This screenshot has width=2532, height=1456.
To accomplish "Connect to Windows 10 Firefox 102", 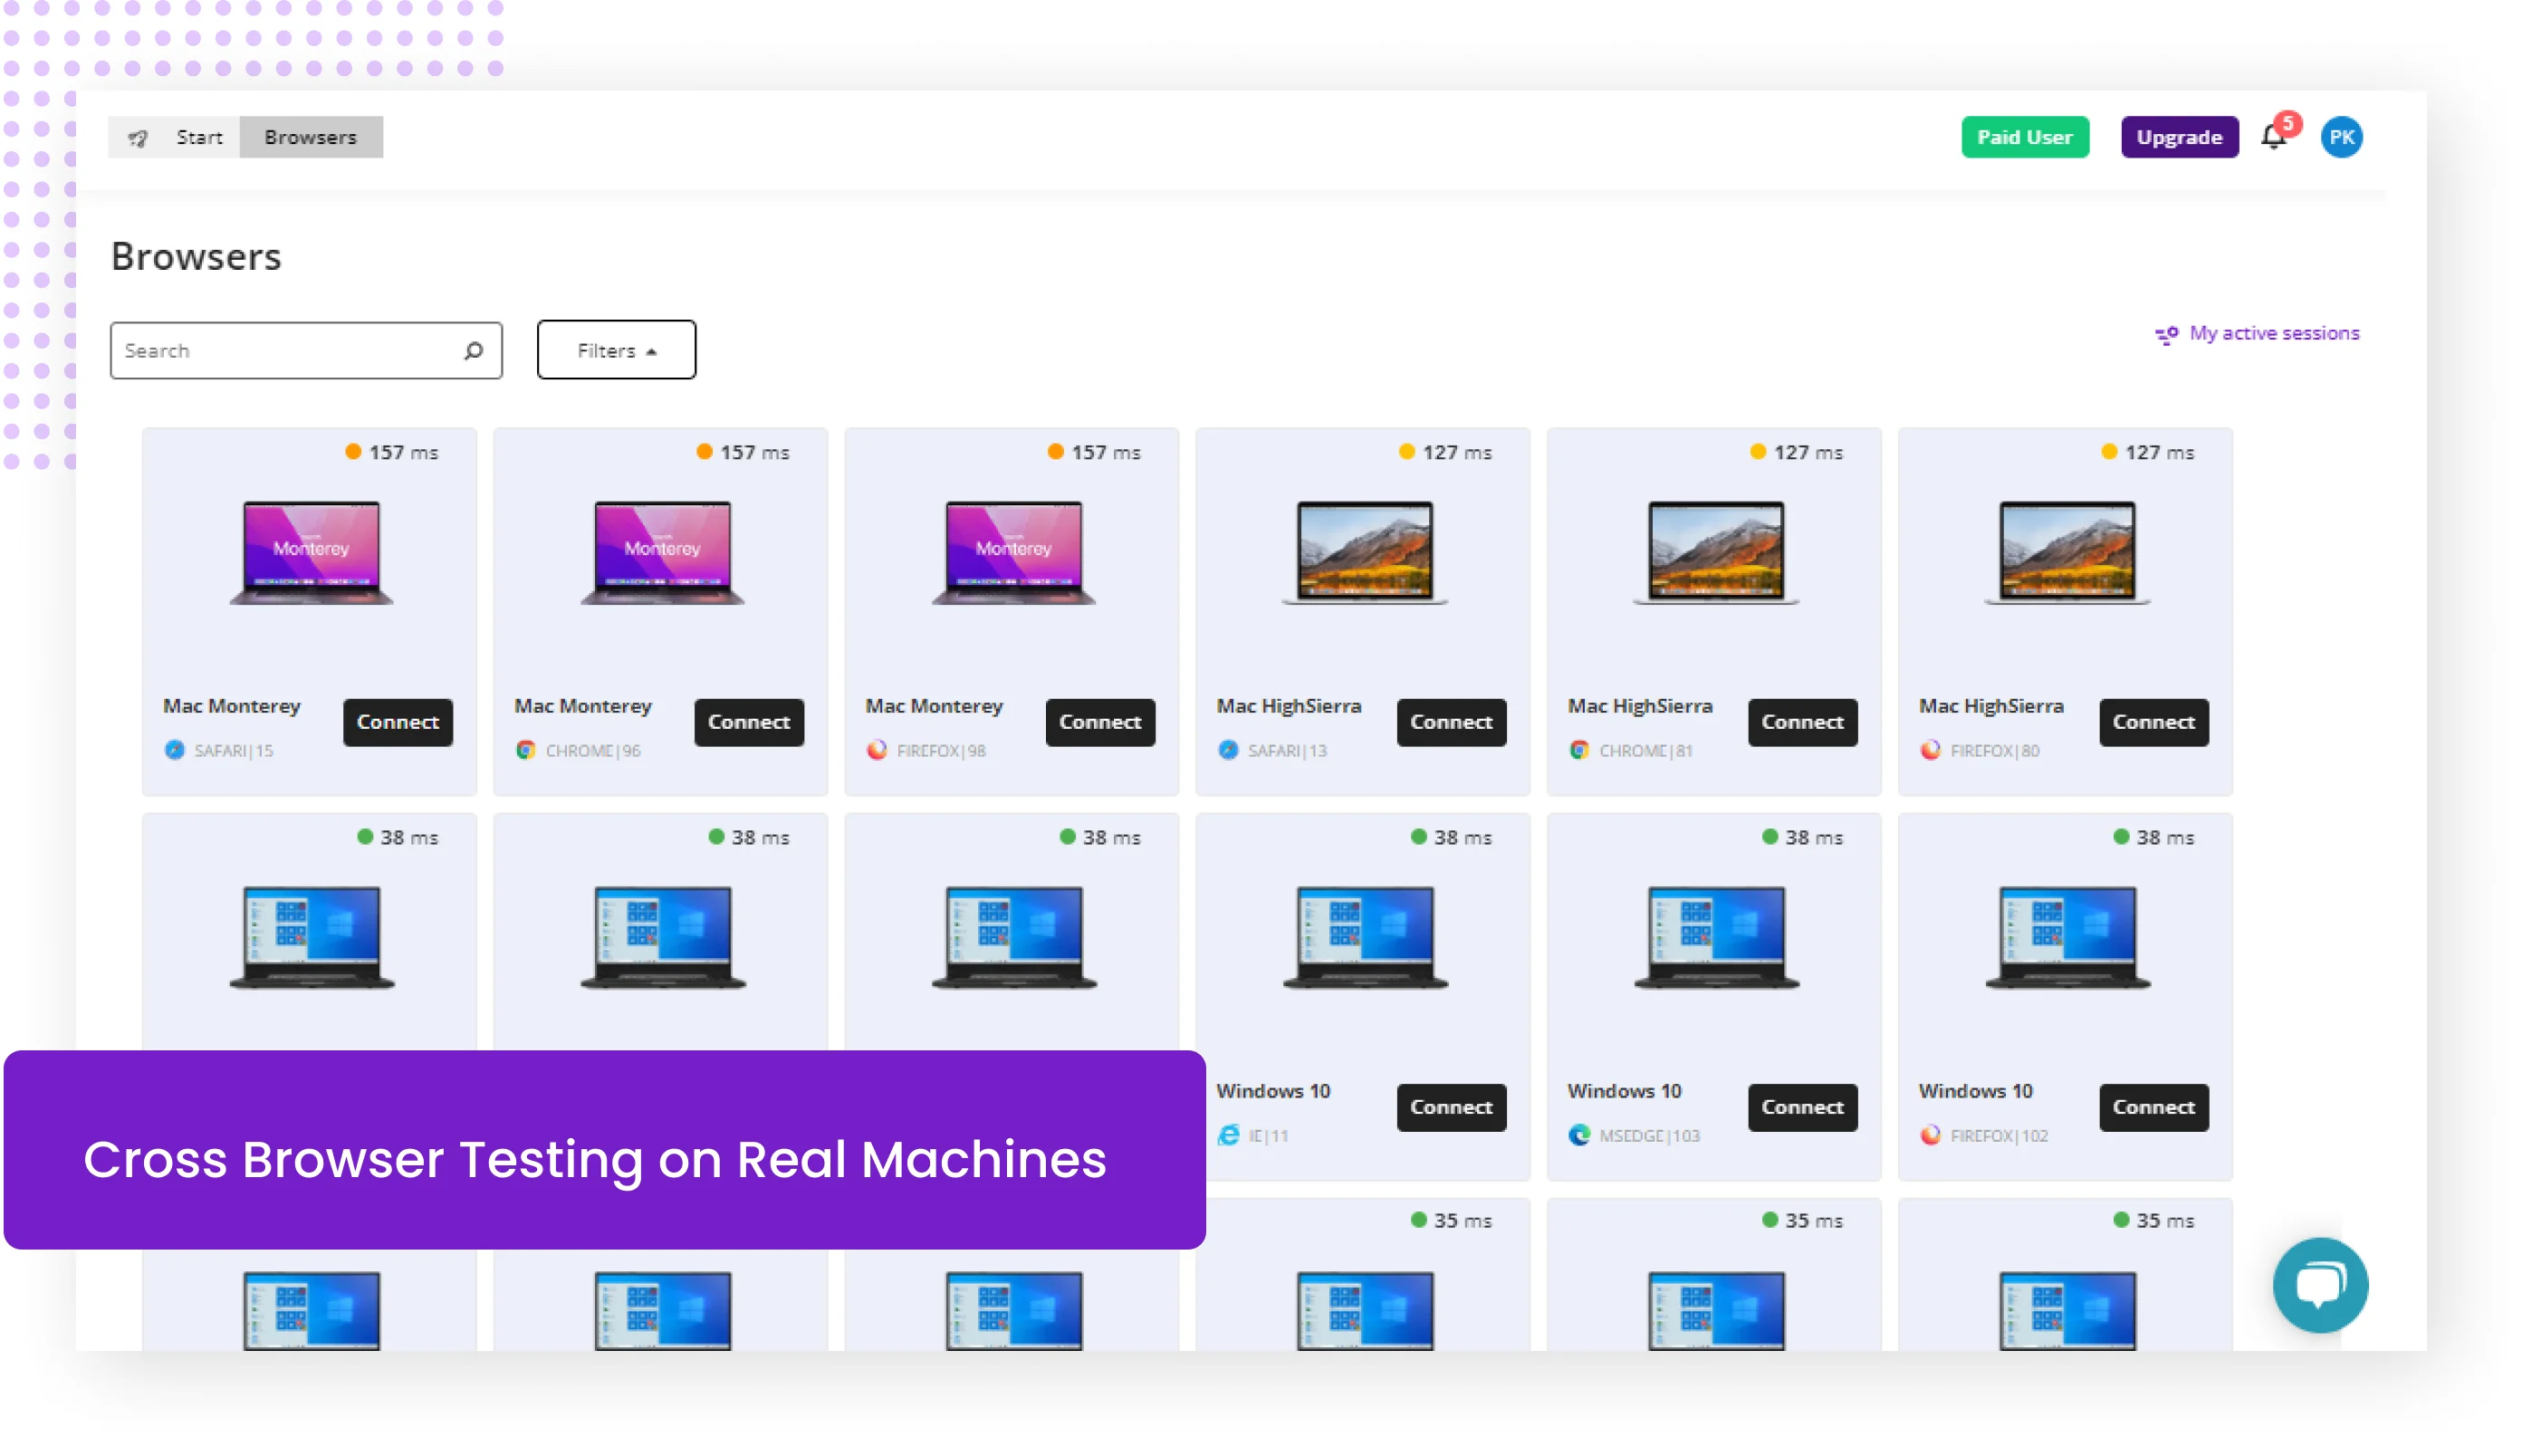I will [x=2153, y=1107].
